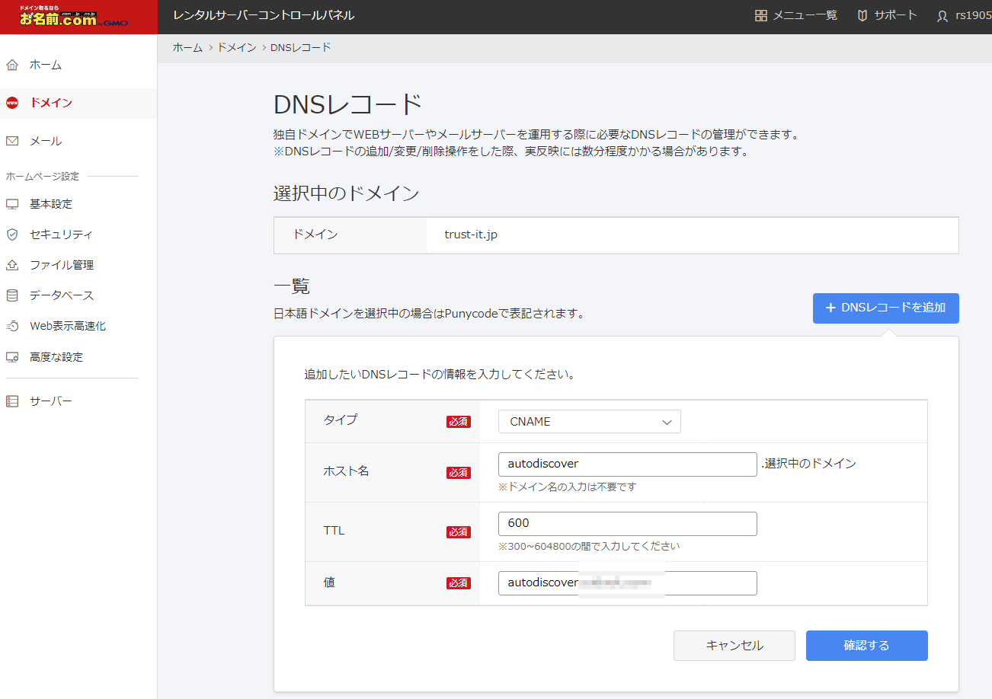Open ホーム in the sidebar
This screenshot has width=992, height=699.
(46, 65)
